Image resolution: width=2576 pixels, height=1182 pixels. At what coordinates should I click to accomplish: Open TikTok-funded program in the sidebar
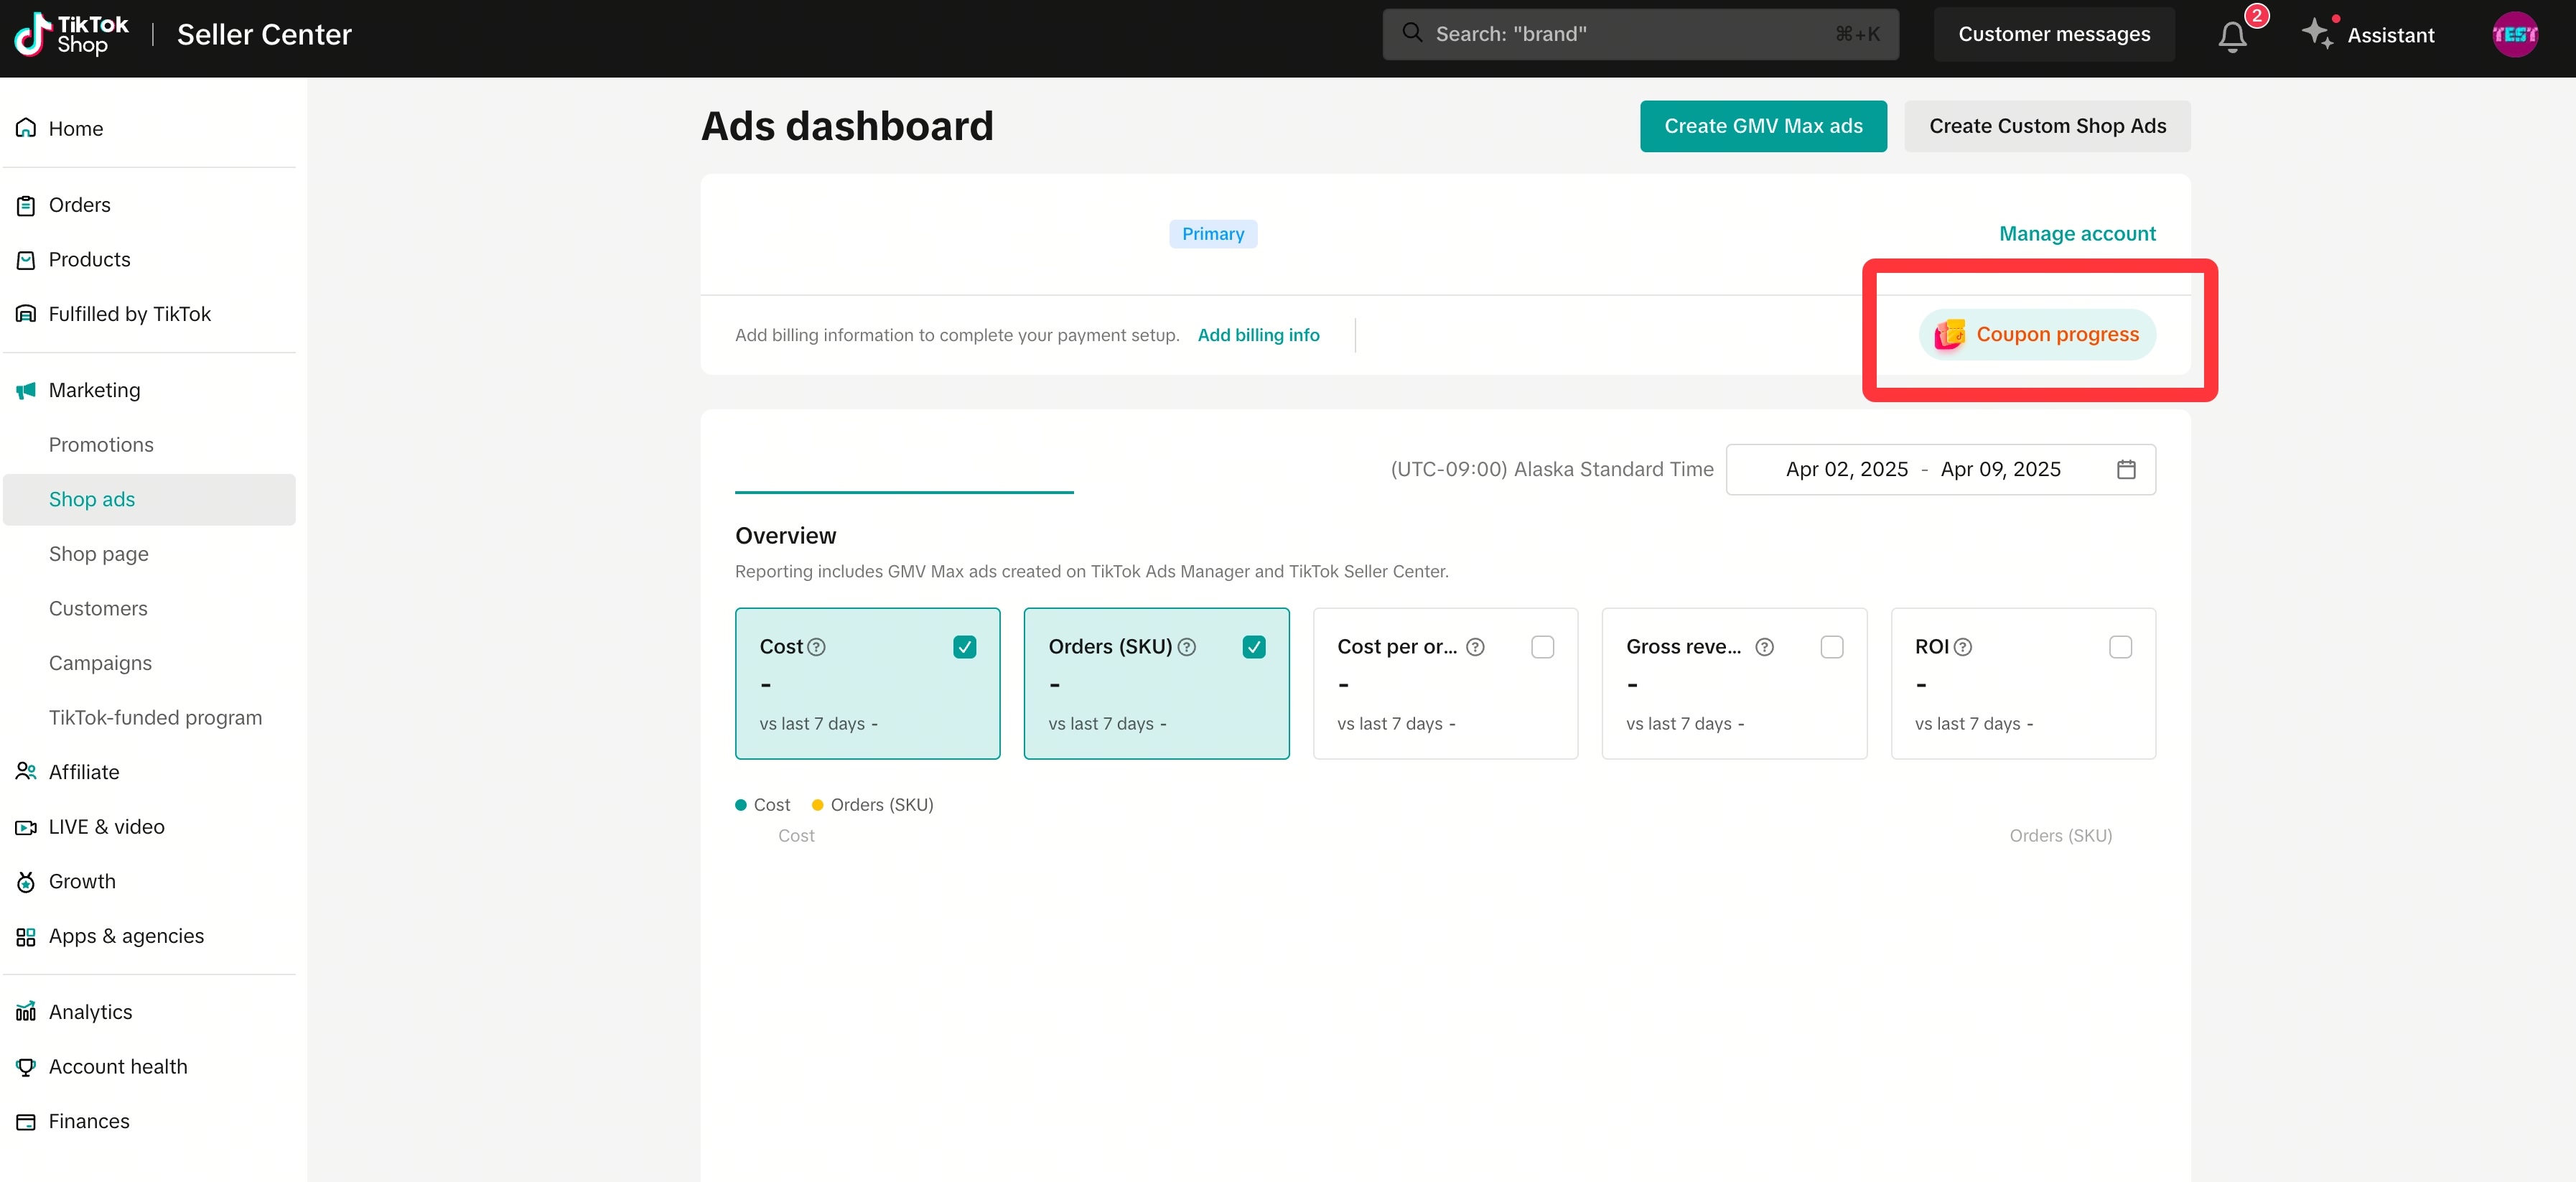[x=149, y=718]
